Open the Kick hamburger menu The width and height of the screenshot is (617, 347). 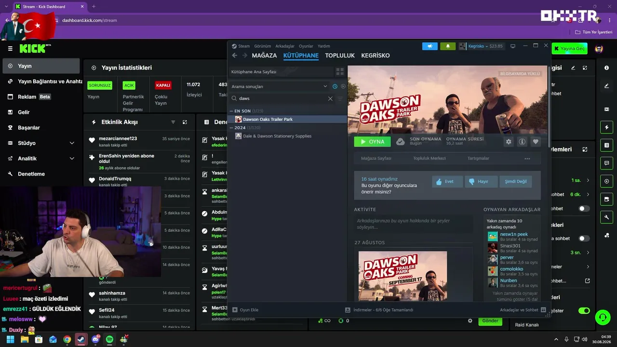click(10, 49)
